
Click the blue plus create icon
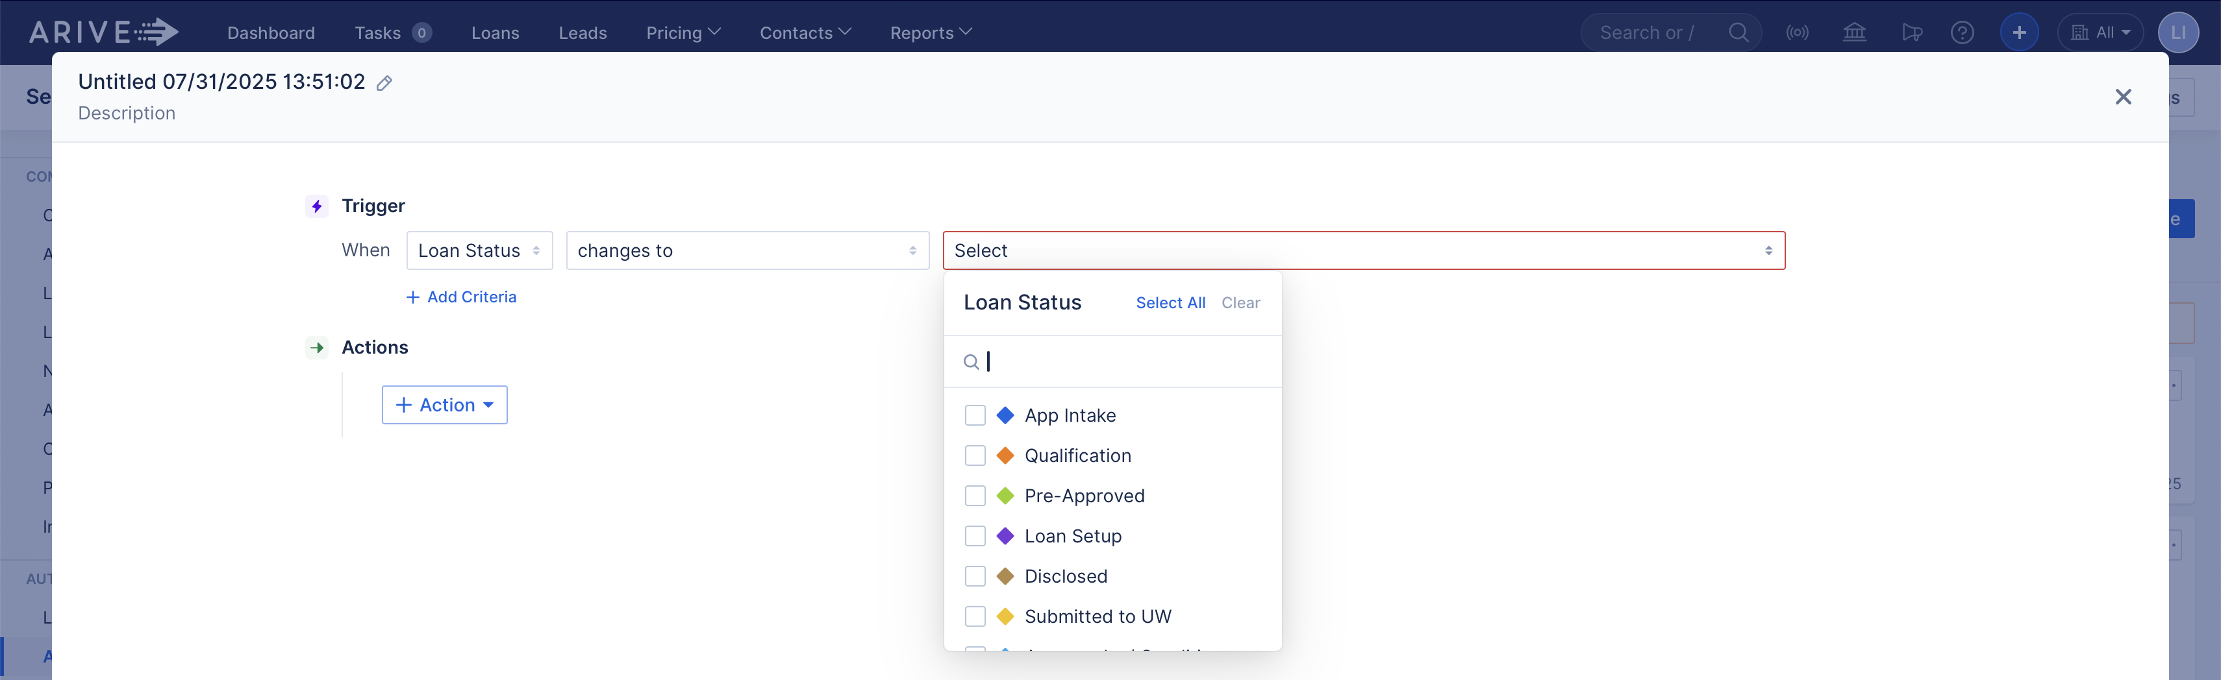coord(2019,32)
